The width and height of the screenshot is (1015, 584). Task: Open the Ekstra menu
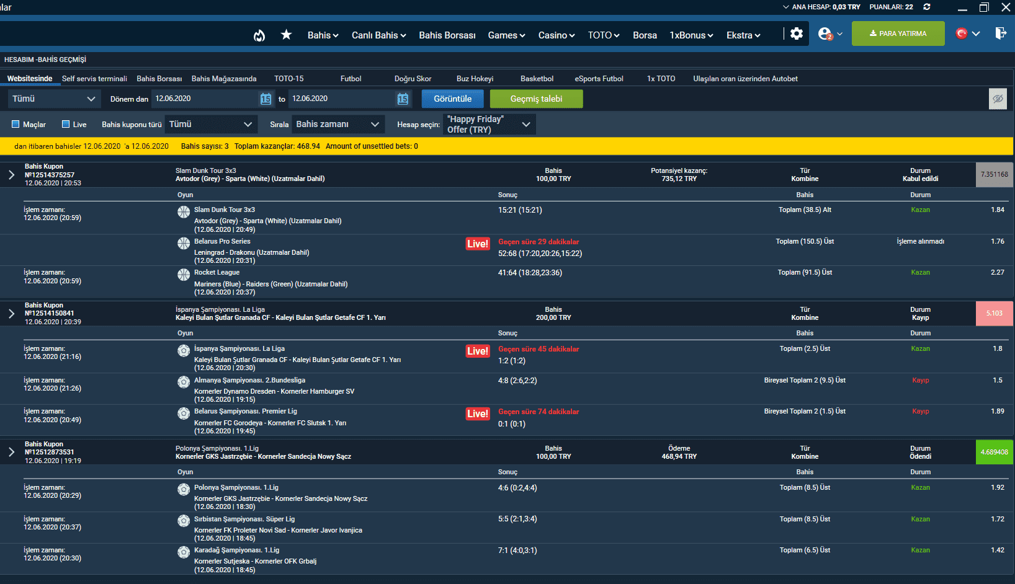click(x=744, y=35)
